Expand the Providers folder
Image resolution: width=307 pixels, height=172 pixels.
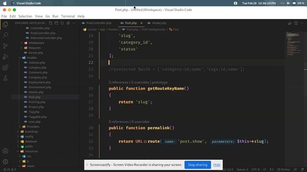33,127
